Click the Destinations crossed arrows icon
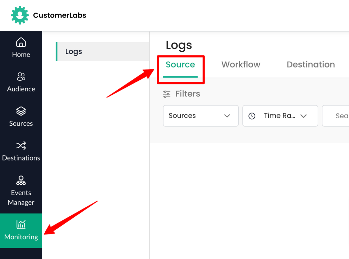Viewport: 349px width, 259px height. coord(21,146)
